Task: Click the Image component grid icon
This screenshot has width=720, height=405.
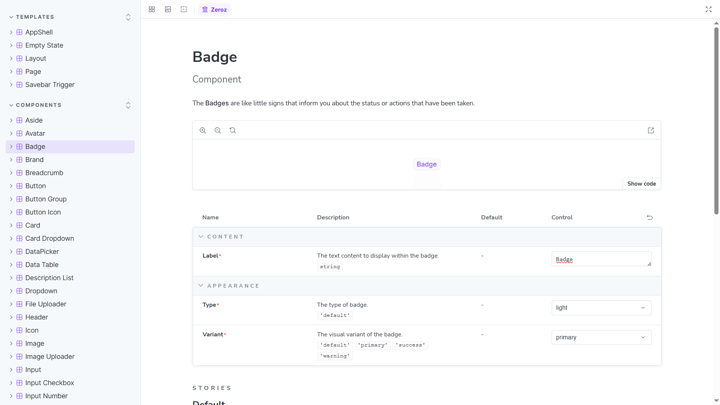Action: point(19,343)
